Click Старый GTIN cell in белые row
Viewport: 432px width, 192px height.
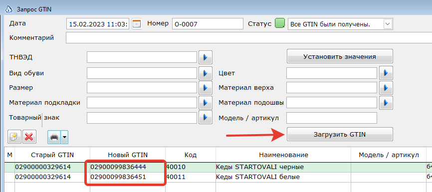point(52,177)
